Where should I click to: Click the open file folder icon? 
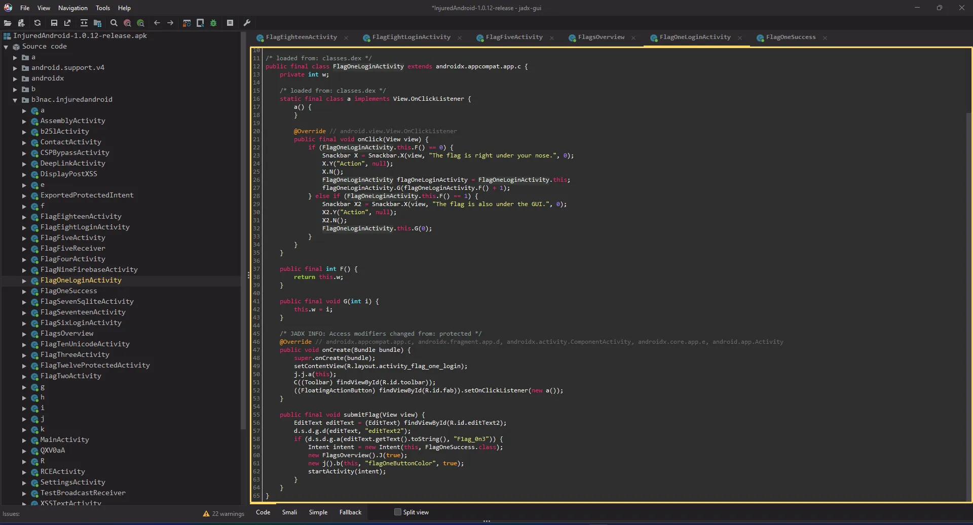(x=8, y=23)
